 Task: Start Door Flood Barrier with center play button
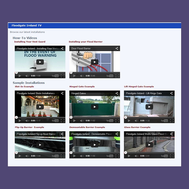pos(94,62)
